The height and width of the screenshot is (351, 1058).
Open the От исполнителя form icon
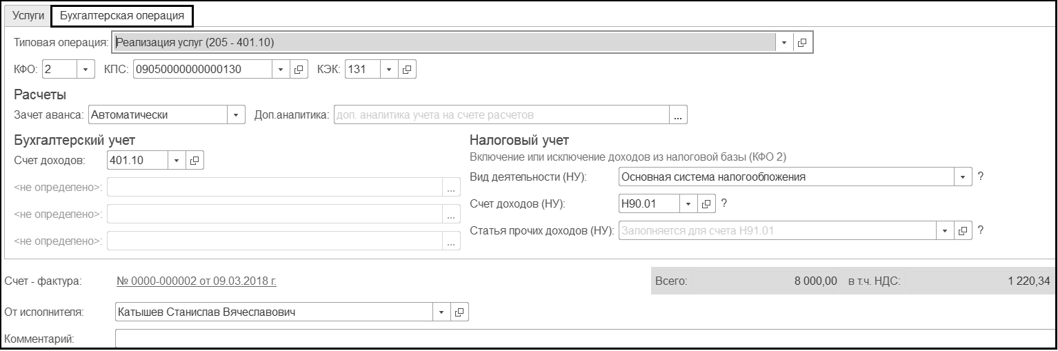coord(459,312)
